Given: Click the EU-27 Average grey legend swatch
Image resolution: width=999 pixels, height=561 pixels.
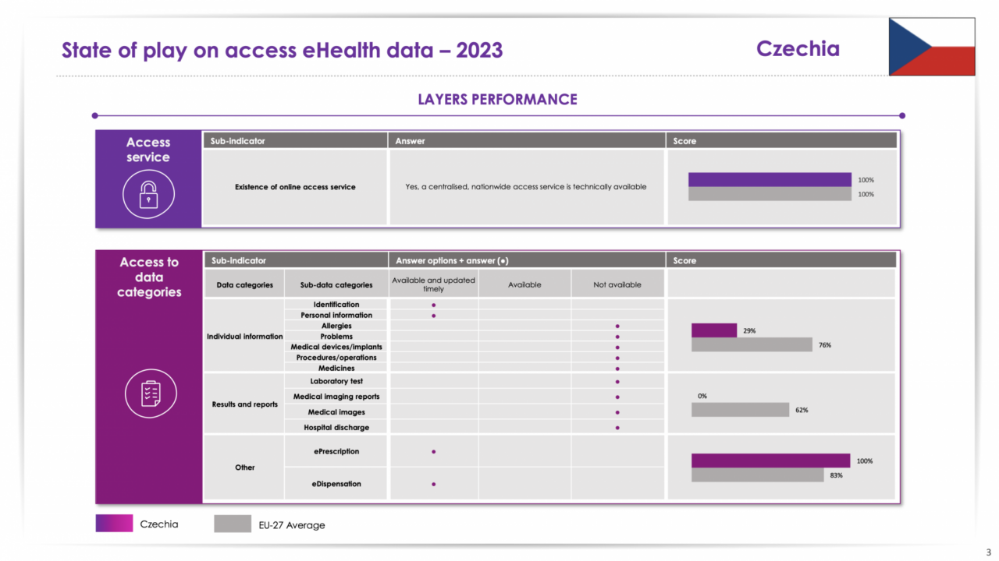Looking at the screenshot, I should click(x=233, y=524).
